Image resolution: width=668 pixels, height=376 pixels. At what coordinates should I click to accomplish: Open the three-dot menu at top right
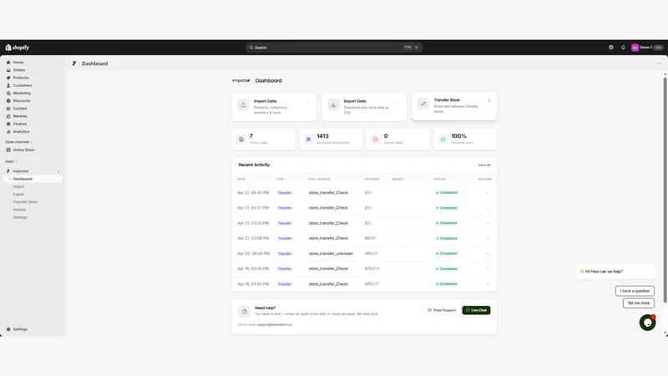(659, 64)
